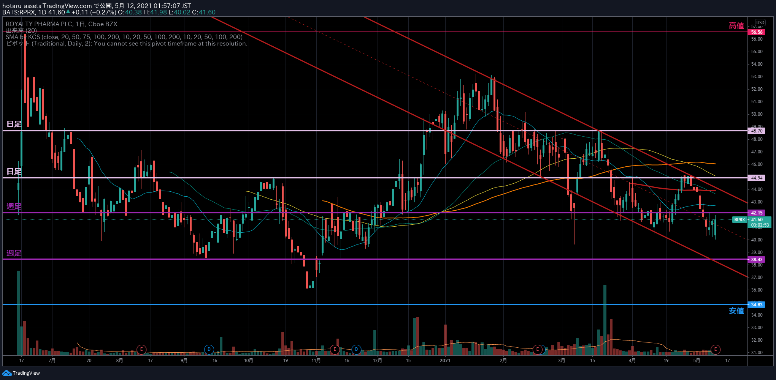Click the TradingView logo
Viewport: 776px width, 380px height.
(x=21, y=373)
